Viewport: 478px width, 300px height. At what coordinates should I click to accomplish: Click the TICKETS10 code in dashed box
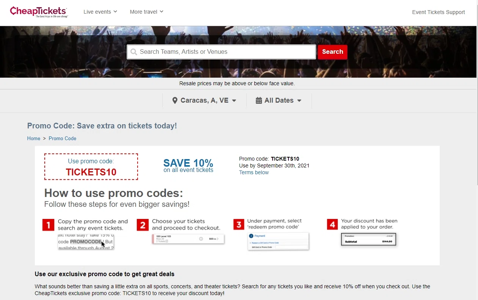[91, 172]
